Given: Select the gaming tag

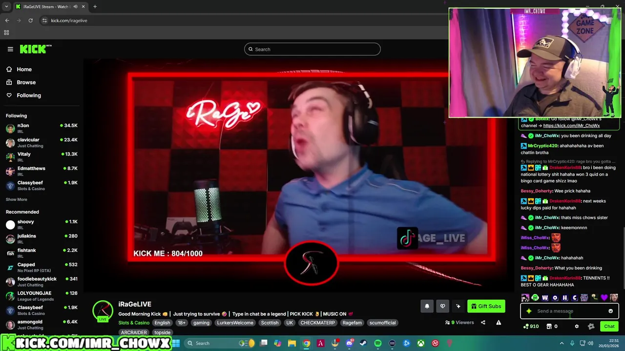Looking at the screenshot, I should pyautogui.click(x=201, y=323).
